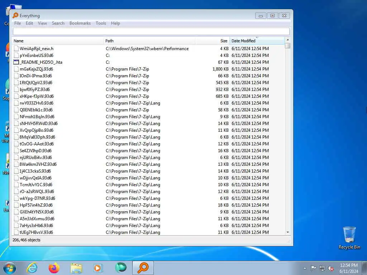Viewport: 367px width, 275px height.
Task: Open the Help menu
Action: click(x=115, y=23)
